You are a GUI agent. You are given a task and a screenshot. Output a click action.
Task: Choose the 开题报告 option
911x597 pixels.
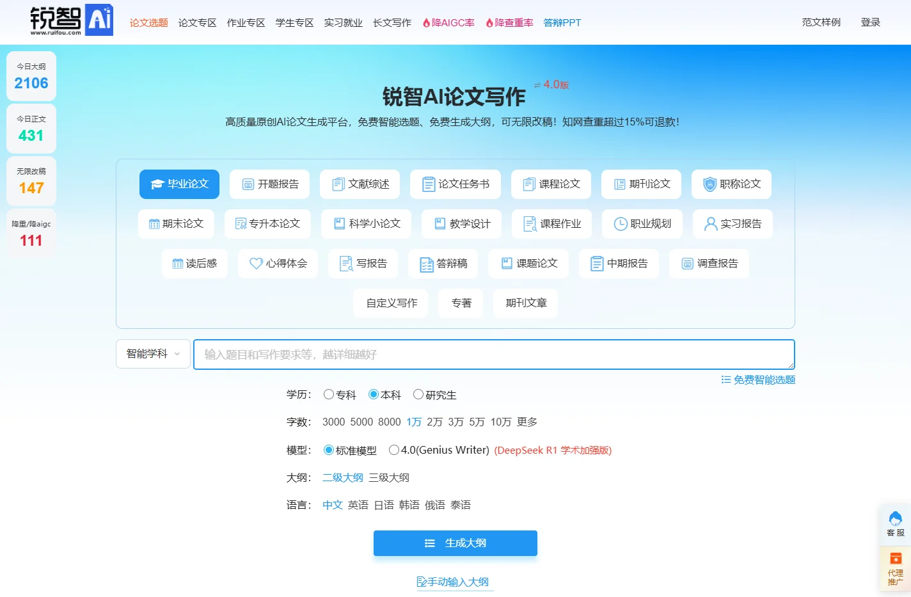(269, 184)
